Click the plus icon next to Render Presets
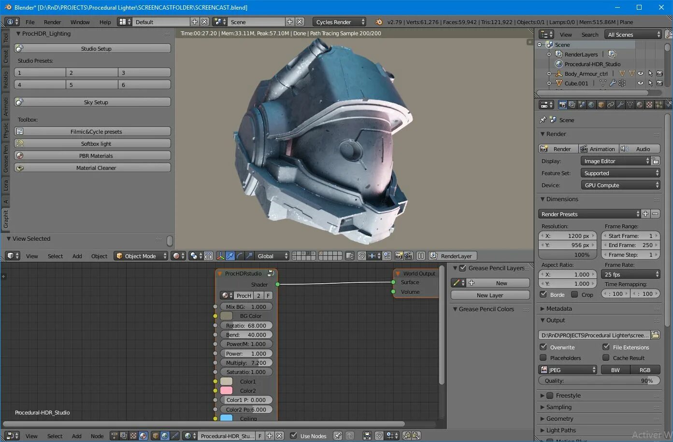 coord(645,214)
